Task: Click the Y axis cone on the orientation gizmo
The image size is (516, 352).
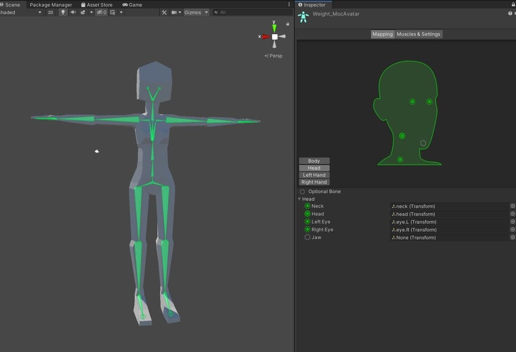Action: 274,28
